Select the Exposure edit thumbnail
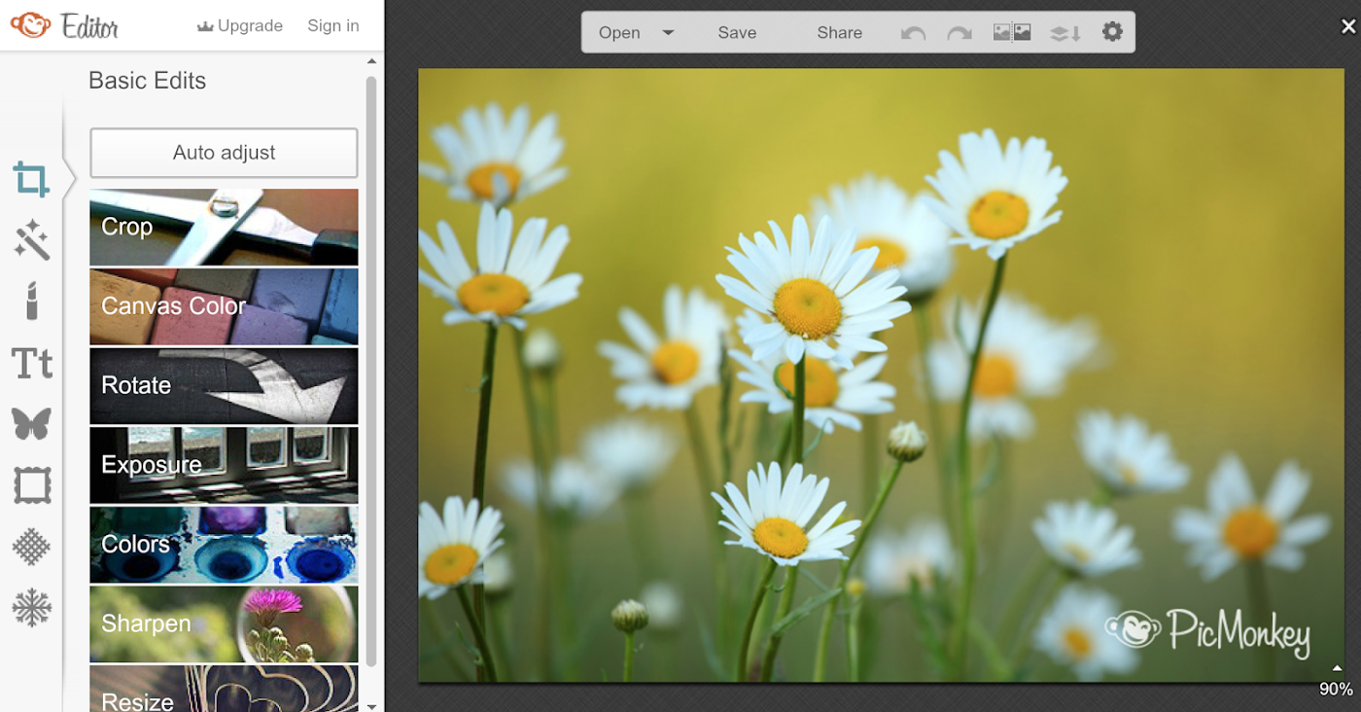1361x712 pixels. pos(224,465)
